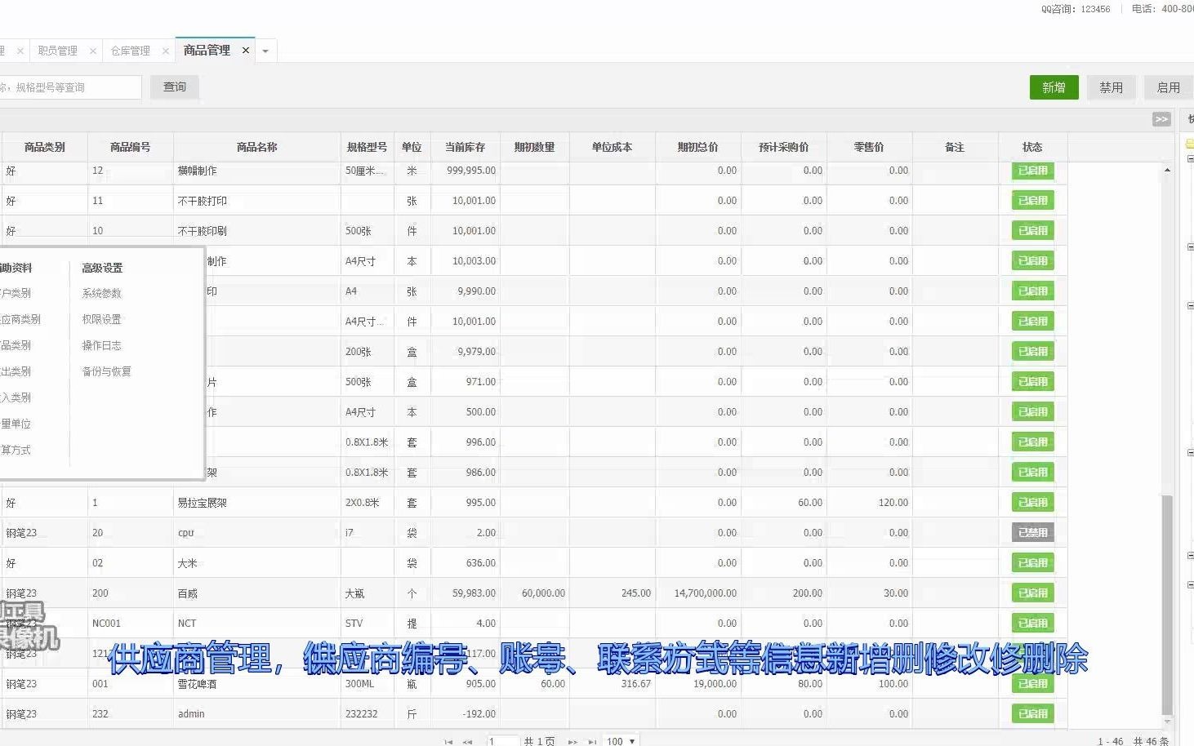
Task: Close the 商品管理 tab
Action: tap(245, 51)
